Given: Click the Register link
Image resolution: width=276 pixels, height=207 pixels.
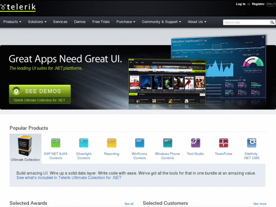Looking at the screenshot, I should [x=258, y=4].
